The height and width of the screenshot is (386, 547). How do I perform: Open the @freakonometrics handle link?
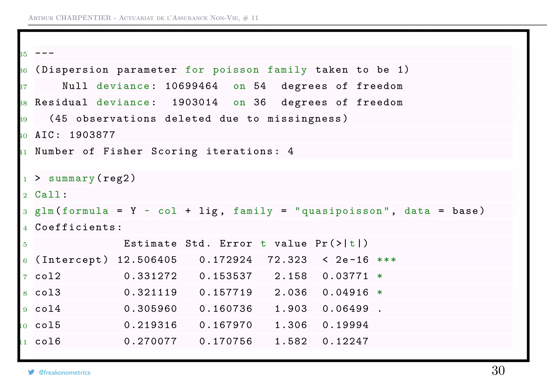[x=65, y=372]
